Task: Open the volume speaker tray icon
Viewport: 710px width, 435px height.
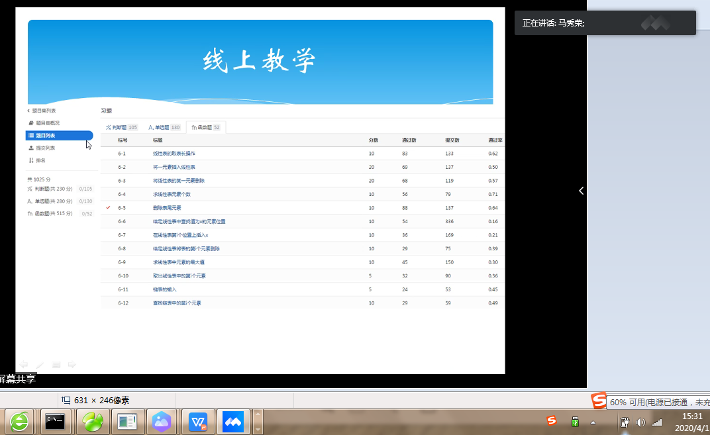Action: (x=640, y=422)
